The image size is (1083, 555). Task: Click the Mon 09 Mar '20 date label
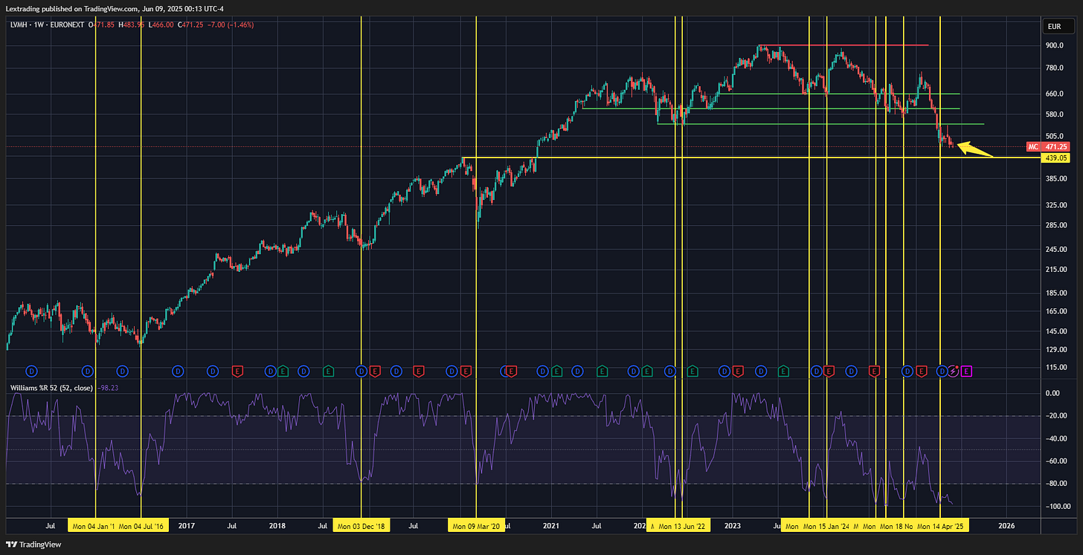click(476, 525)
